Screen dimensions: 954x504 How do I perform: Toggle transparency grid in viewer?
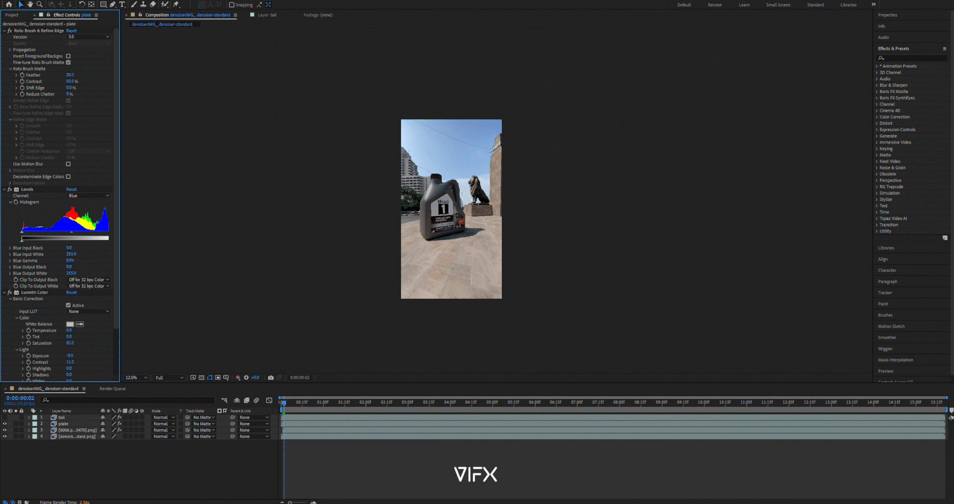pos(201,378)
